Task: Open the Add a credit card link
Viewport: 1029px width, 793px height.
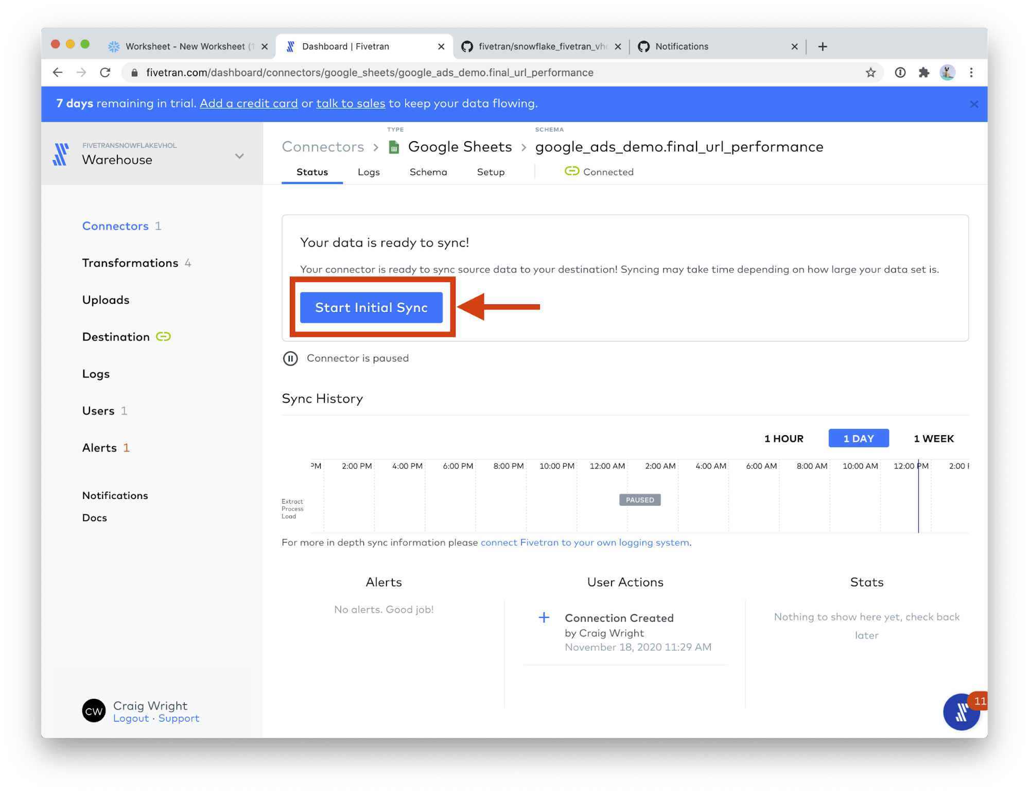Action: (249, 104)
